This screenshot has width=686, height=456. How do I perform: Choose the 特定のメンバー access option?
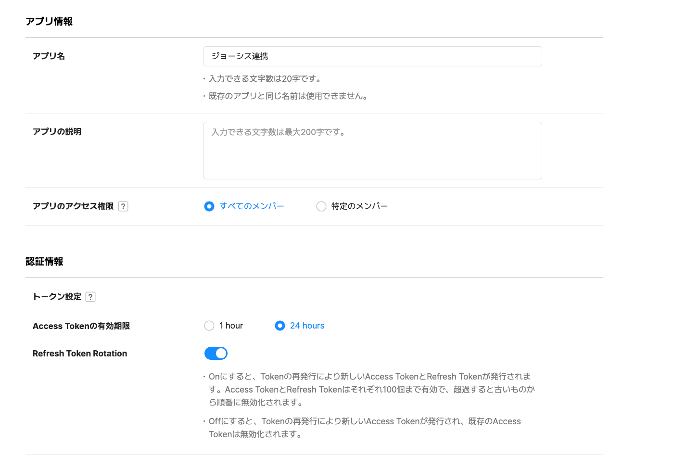coord(321,206)
